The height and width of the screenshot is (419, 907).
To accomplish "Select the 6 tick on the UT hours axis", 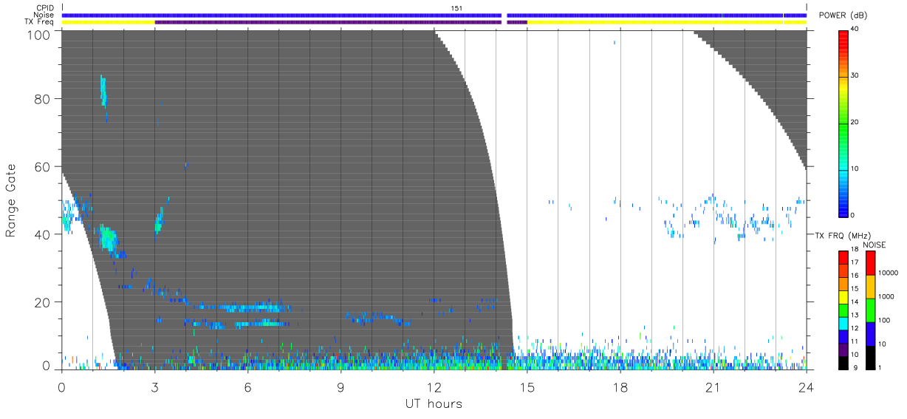I will 247,386.
